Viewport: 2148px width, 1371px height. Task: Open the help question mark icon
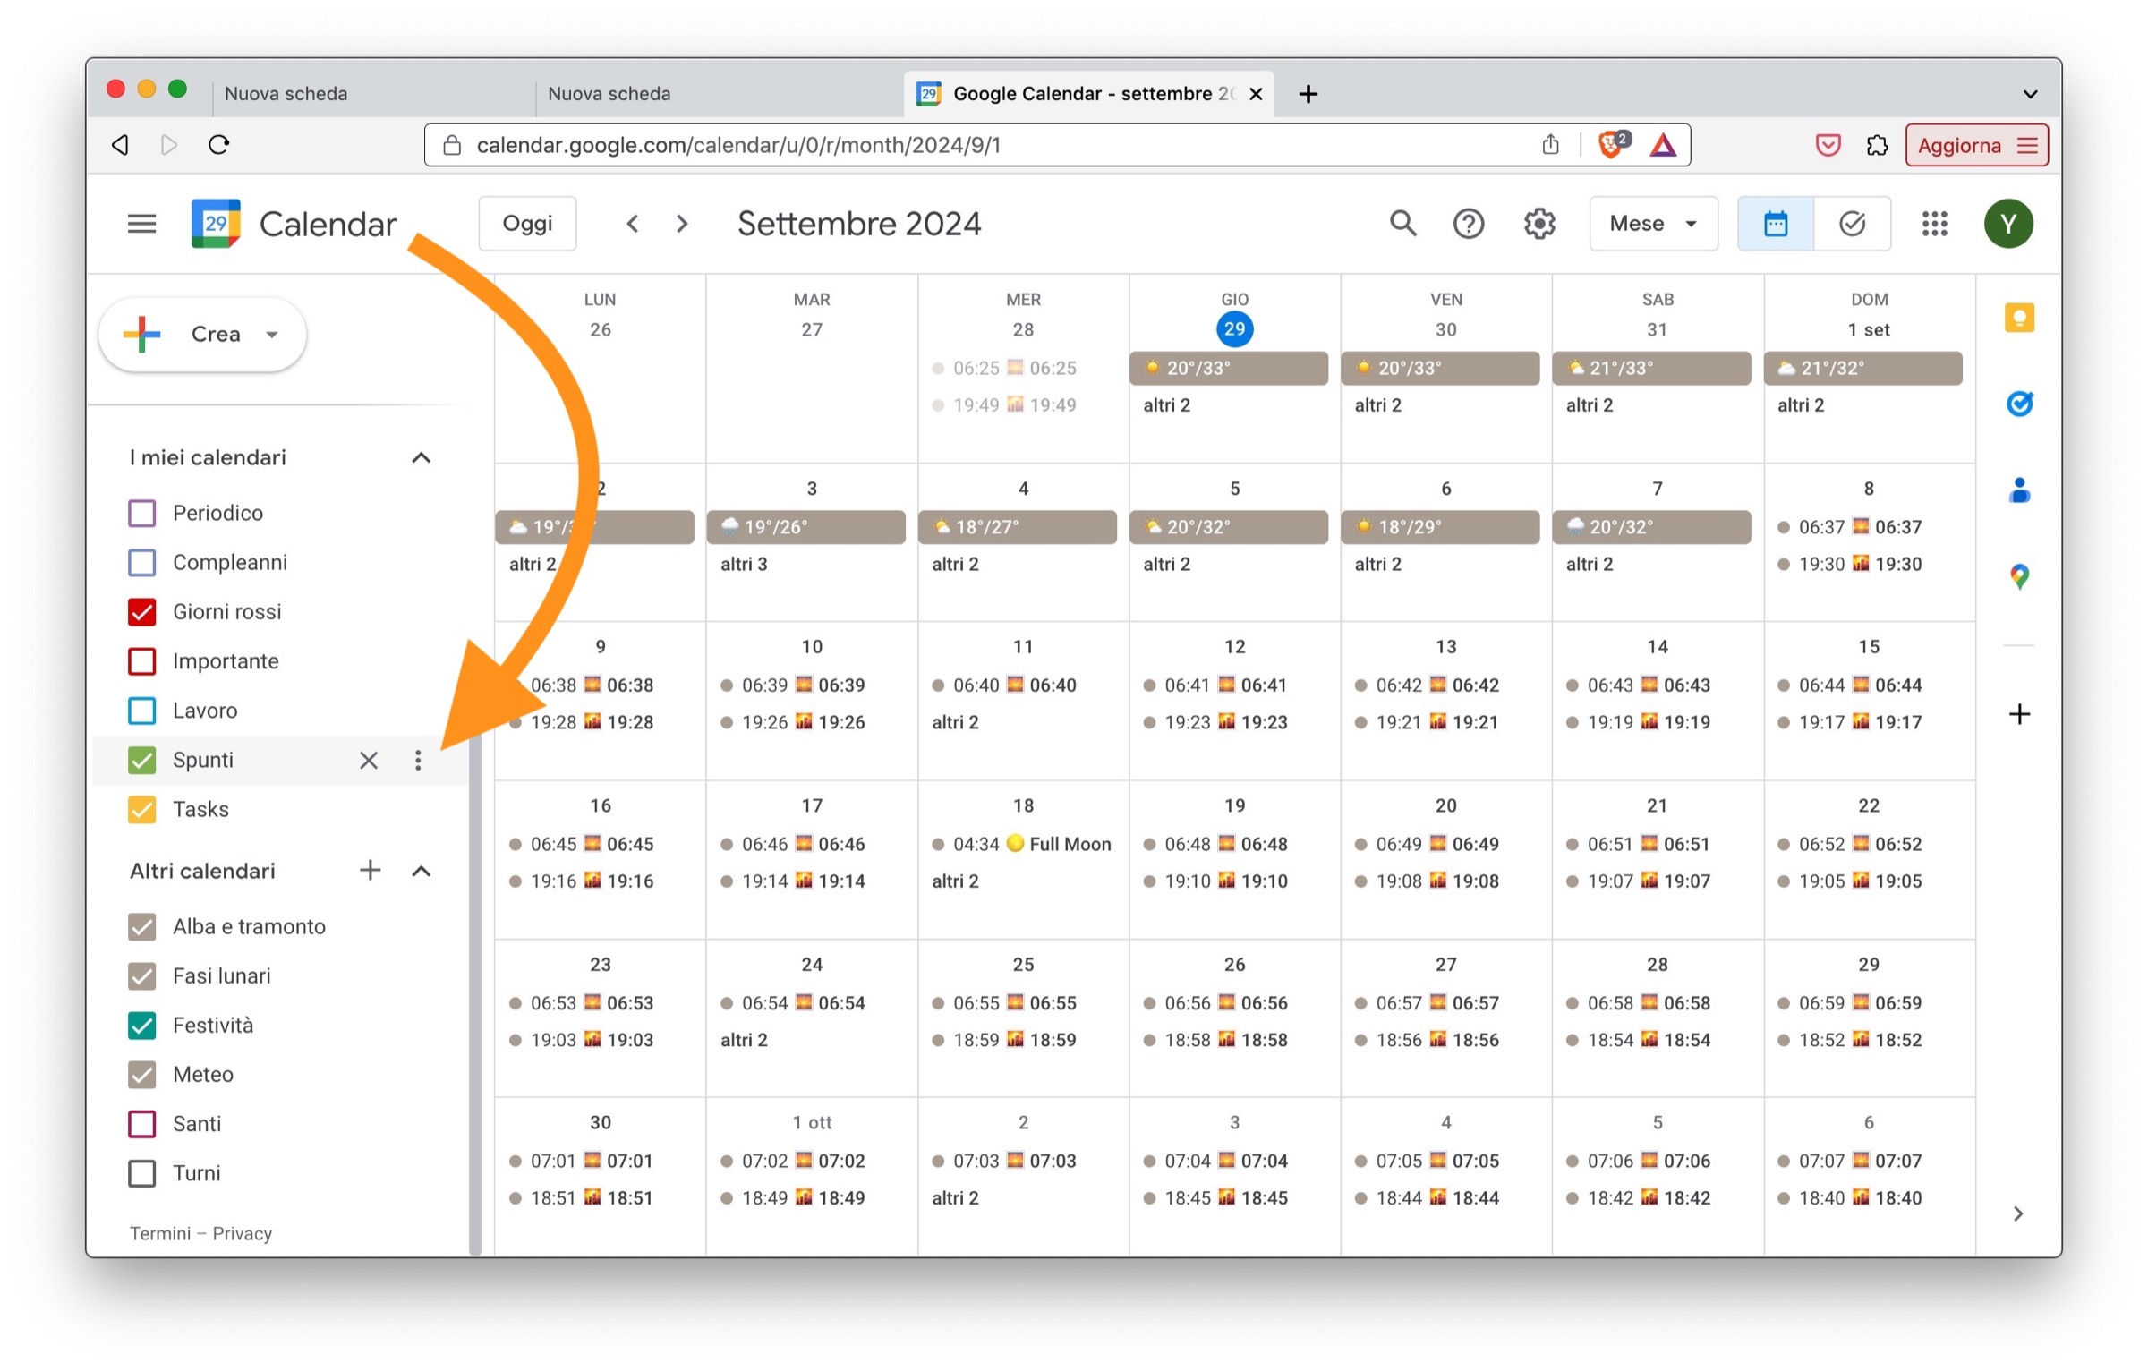click(x=1468, y=223)
